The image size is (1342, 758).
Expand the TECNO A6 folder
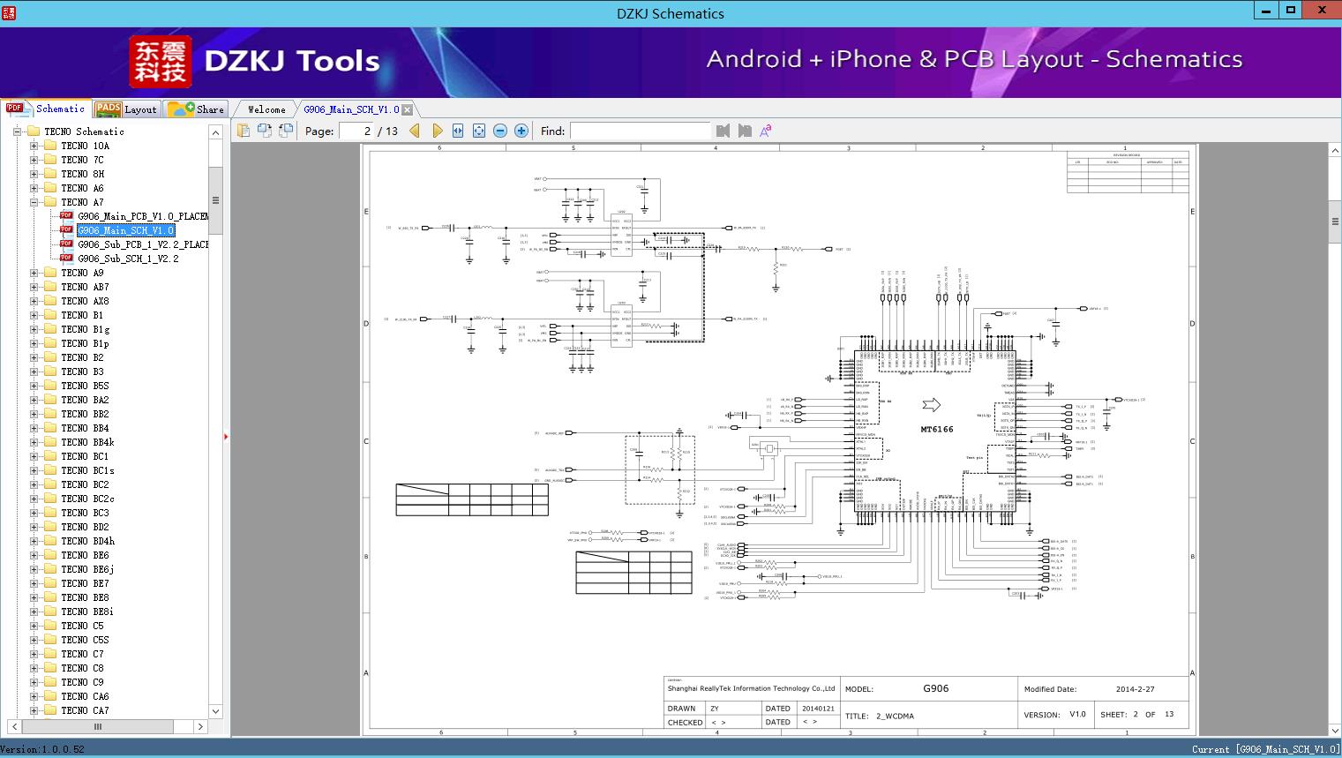coord(34,188)
